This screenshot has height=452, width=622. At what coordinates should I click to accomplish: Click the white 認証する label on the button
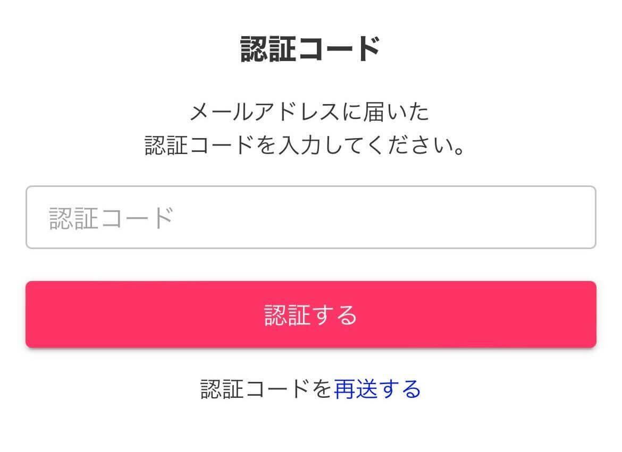click(x=310, y=315)
